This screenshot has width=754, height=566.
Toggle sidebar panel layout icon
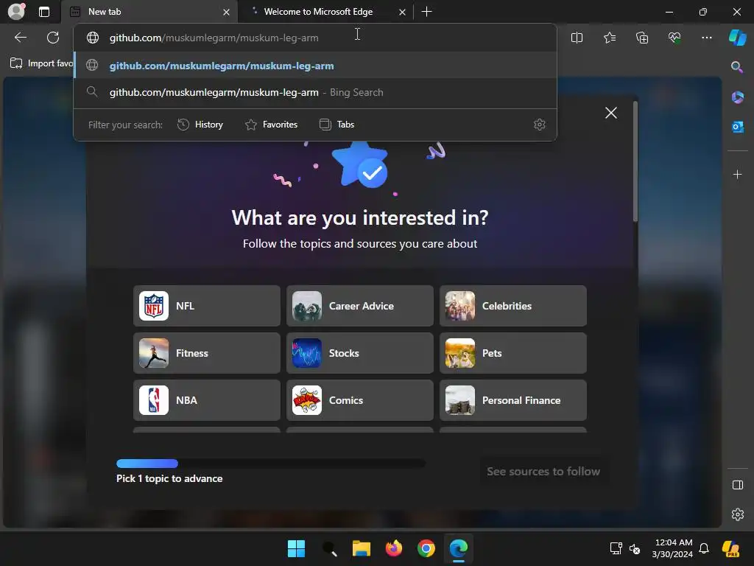point(737,485)
